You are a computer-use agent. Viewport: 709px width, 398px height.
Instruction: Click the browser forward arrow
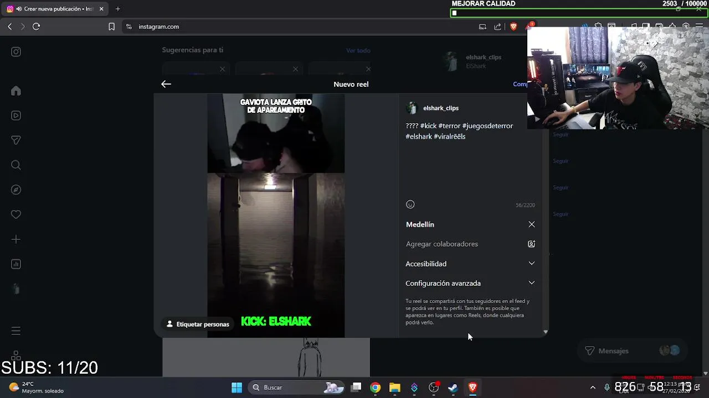point(23,27)
